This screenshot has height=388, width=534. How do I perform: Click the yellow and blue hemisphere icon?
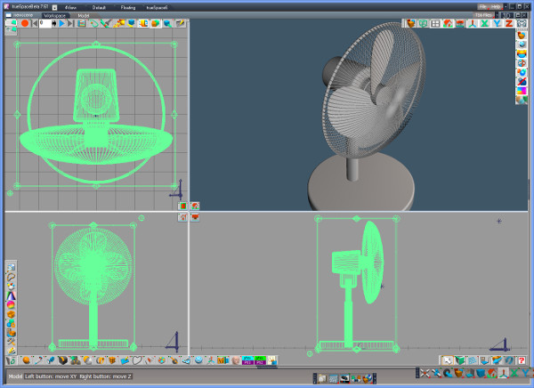point(522,53)
